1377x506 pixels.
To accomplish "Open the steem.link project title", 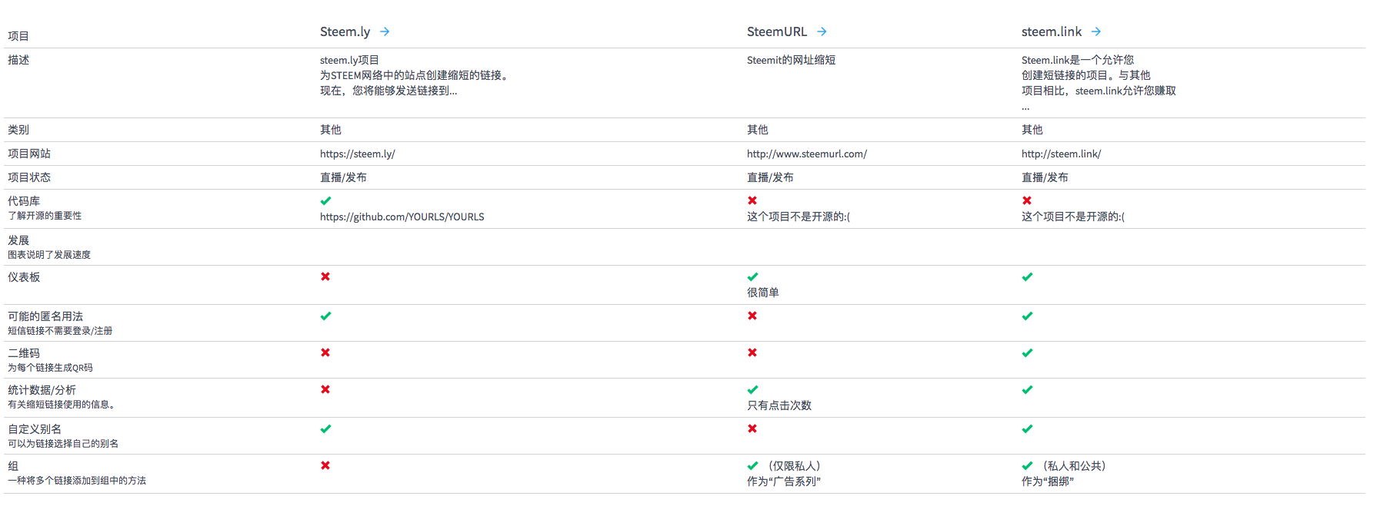I will click(x=1052, y=31).
